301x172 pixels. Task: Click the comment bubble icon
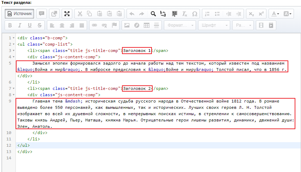pyautogui.click(x=42, y=14)
